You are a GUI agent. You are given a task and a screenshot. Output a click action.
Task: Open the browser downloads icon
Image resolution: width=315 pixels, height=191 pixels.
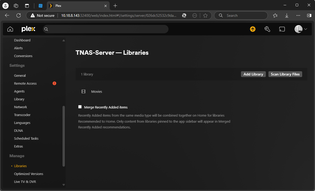[287, 15]
